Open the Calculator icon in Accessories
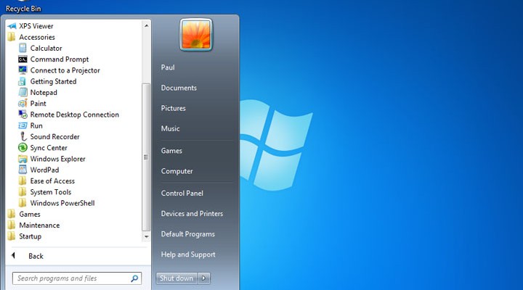 (x=23, y=49)
